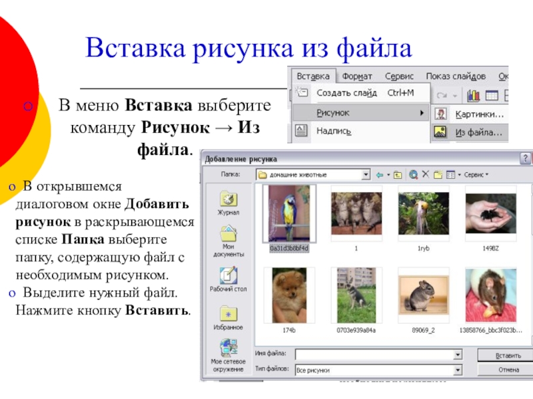Select the fish thumbnail 1ryb
The image size is (533, 399).
click(424, 213)
